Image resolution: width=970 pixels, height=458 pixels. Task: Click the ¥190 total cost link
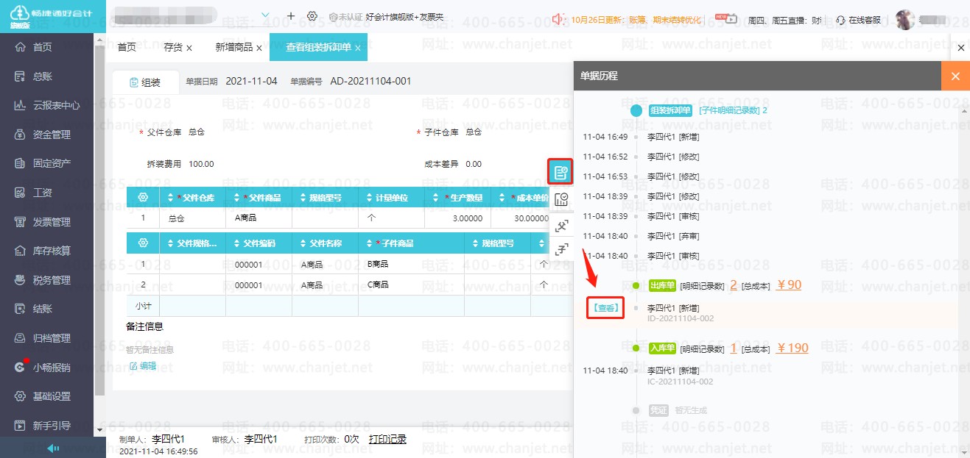[792, 348]
